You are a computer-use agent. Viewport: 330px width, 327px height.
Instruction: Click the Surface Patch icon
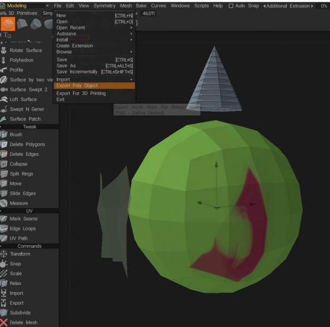coord(4,119)
